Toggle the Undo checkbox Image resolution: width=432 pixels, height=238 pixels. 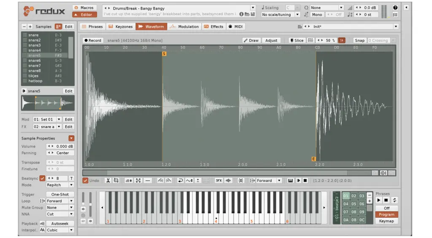(x=85, y=181)
